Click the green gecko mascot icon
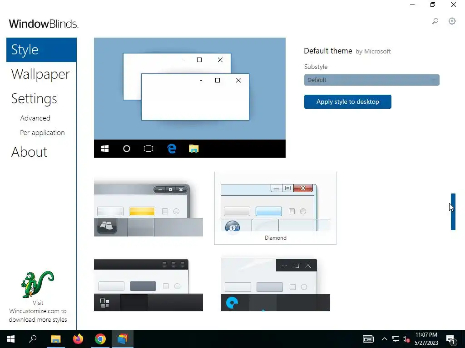 (37, 284)
